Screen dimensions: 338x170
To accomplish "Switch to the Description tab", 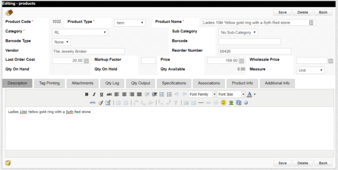I will click(18, 83).
